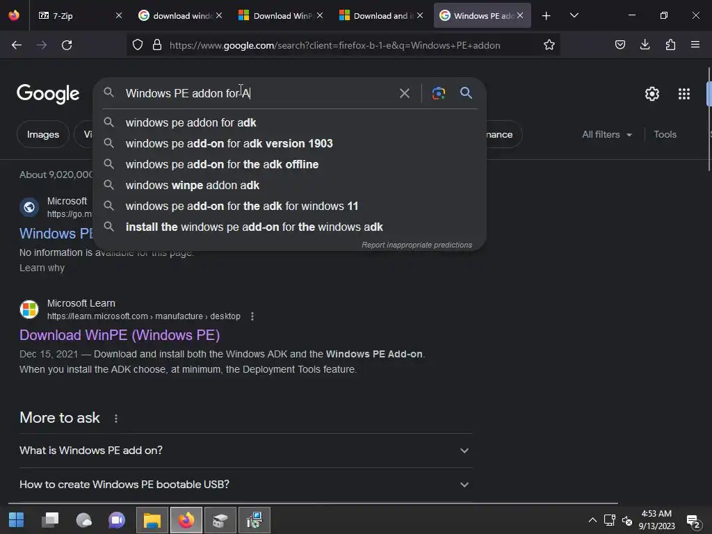Open All filters dropdown
The image size is (712, 534).
tap(607, 134)
